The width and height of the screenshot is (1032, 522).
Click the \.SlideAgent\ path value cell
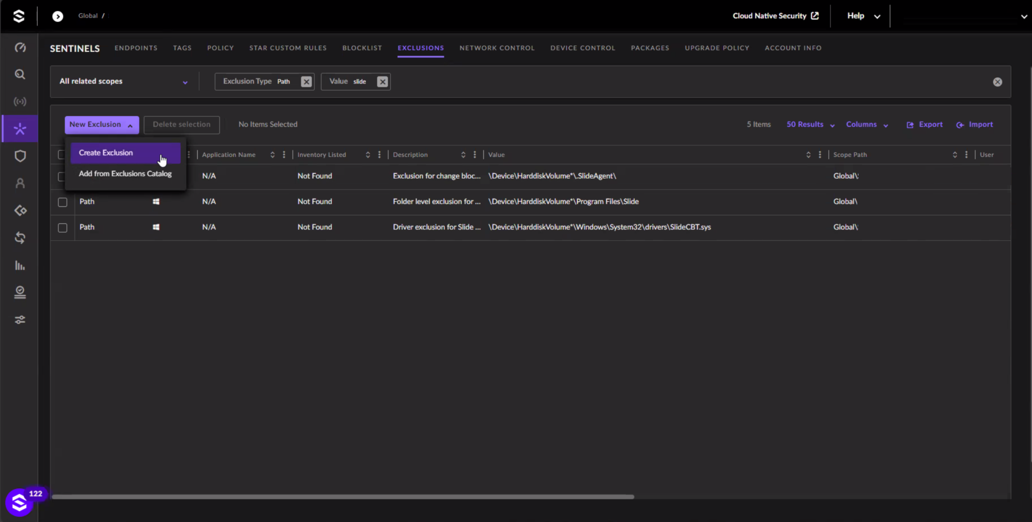[x=552, y=176]
